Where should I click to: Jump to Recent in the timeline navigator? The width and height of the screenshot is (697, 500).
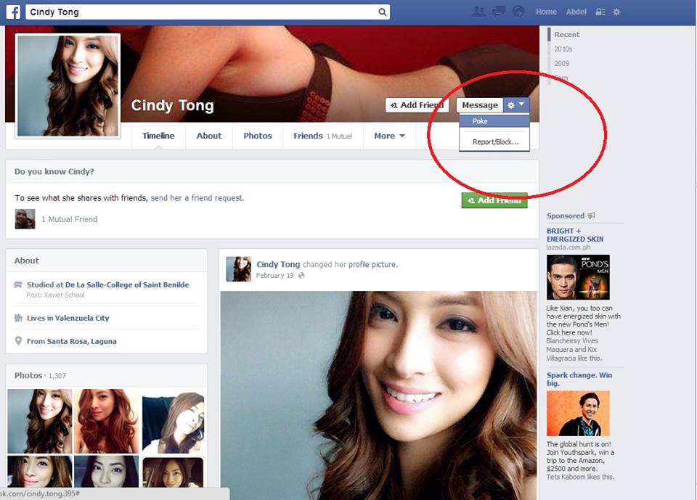coord(567,34)
